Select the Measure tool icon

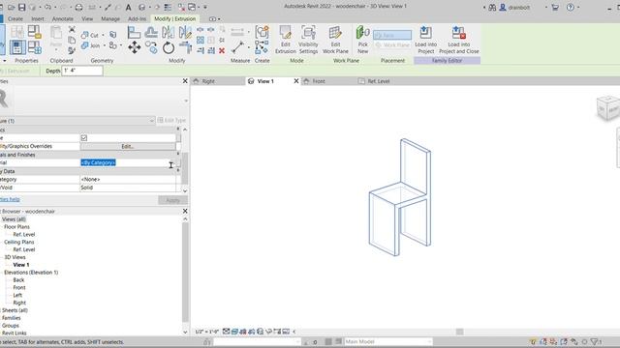[237, 47]
